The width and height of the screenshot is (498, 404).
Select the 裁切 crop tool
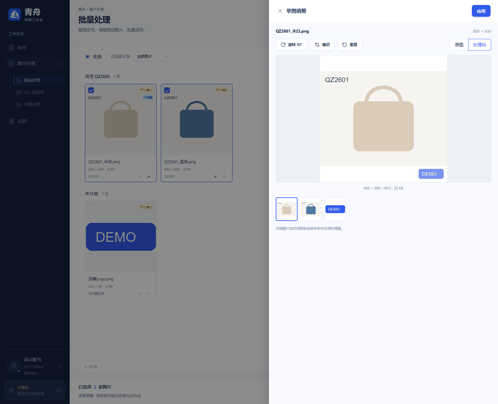[x=322, y=45]
